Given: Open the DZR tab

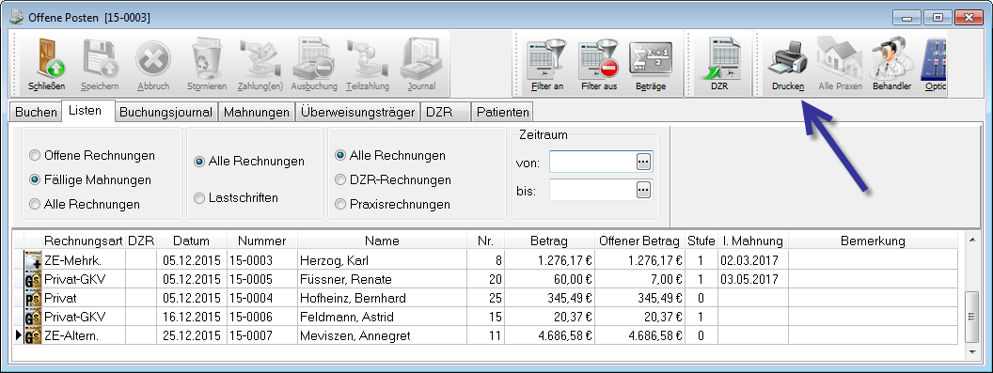Looking at the screenshot, I should coord(445,112).
